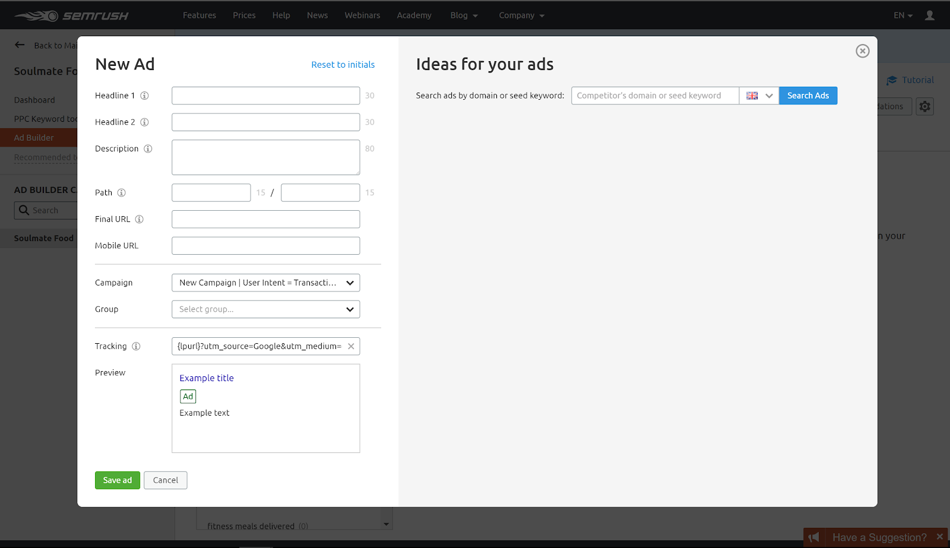
Task: Open the user account icon
Action: (930, 15)
